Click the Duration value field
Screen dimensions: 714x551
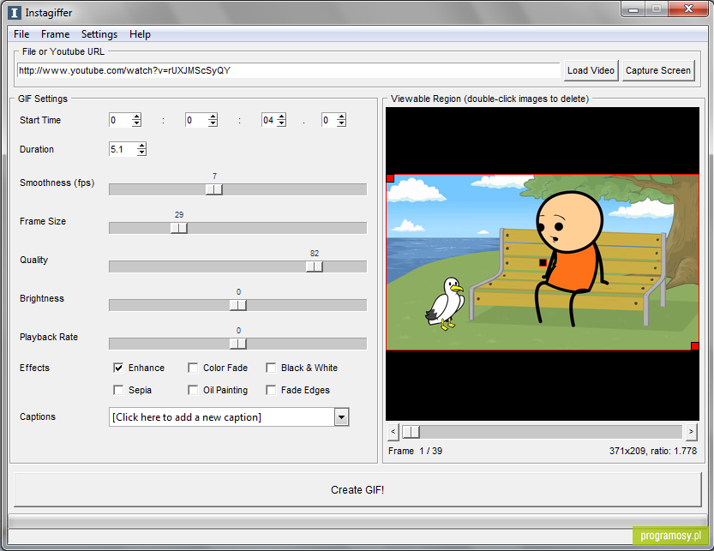pyautogui.click(x=123, y=149)
